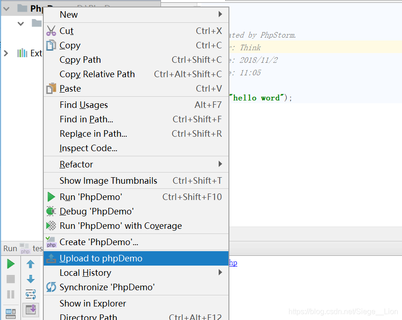Toggle the soft-wrap icon in Run panel
Viewport: 402px width, 320px height.
coord(31,294)
